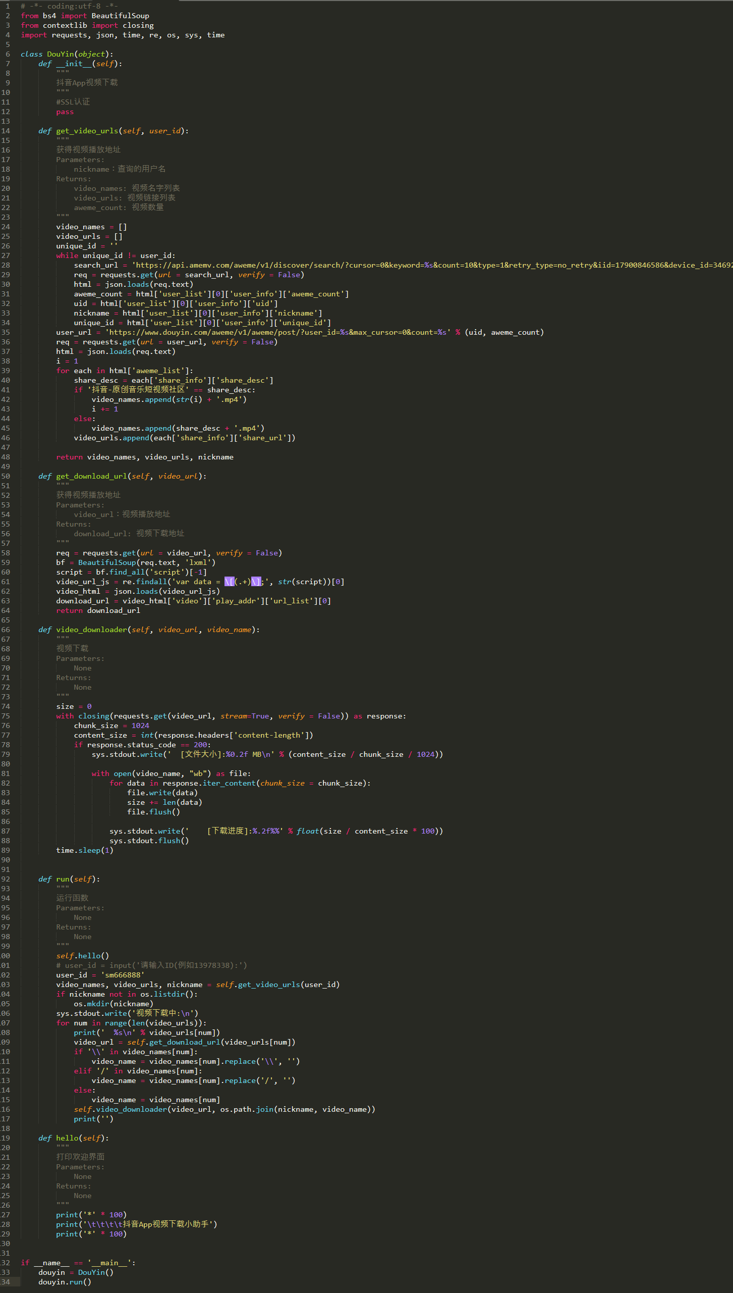Click the www.douyin.com user URL string
This screenshot has height=1293, width=733.
coord(278,332)
